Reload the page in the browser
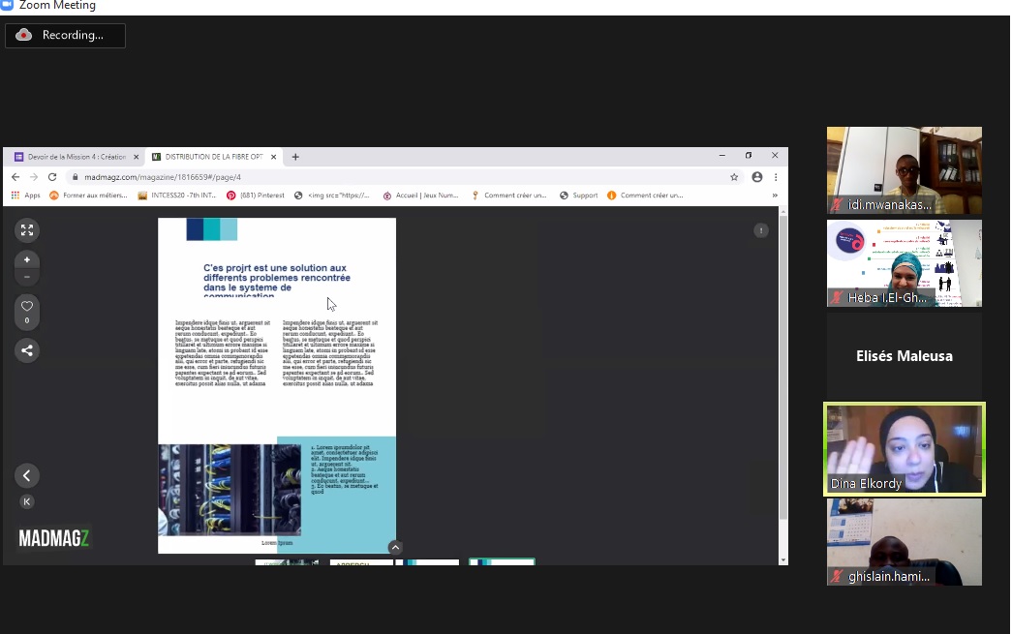1012x634 pixels. pyautogui.click(x=52, y=177)
